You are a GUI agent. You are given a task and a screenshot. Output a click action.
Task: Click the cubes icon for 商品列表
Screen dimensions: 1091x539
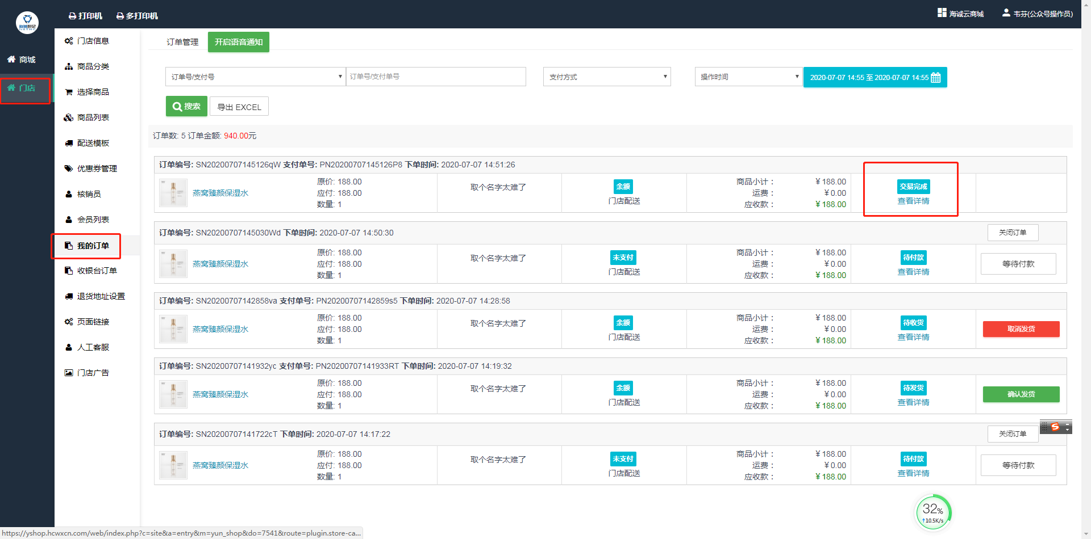pos(69,117)
